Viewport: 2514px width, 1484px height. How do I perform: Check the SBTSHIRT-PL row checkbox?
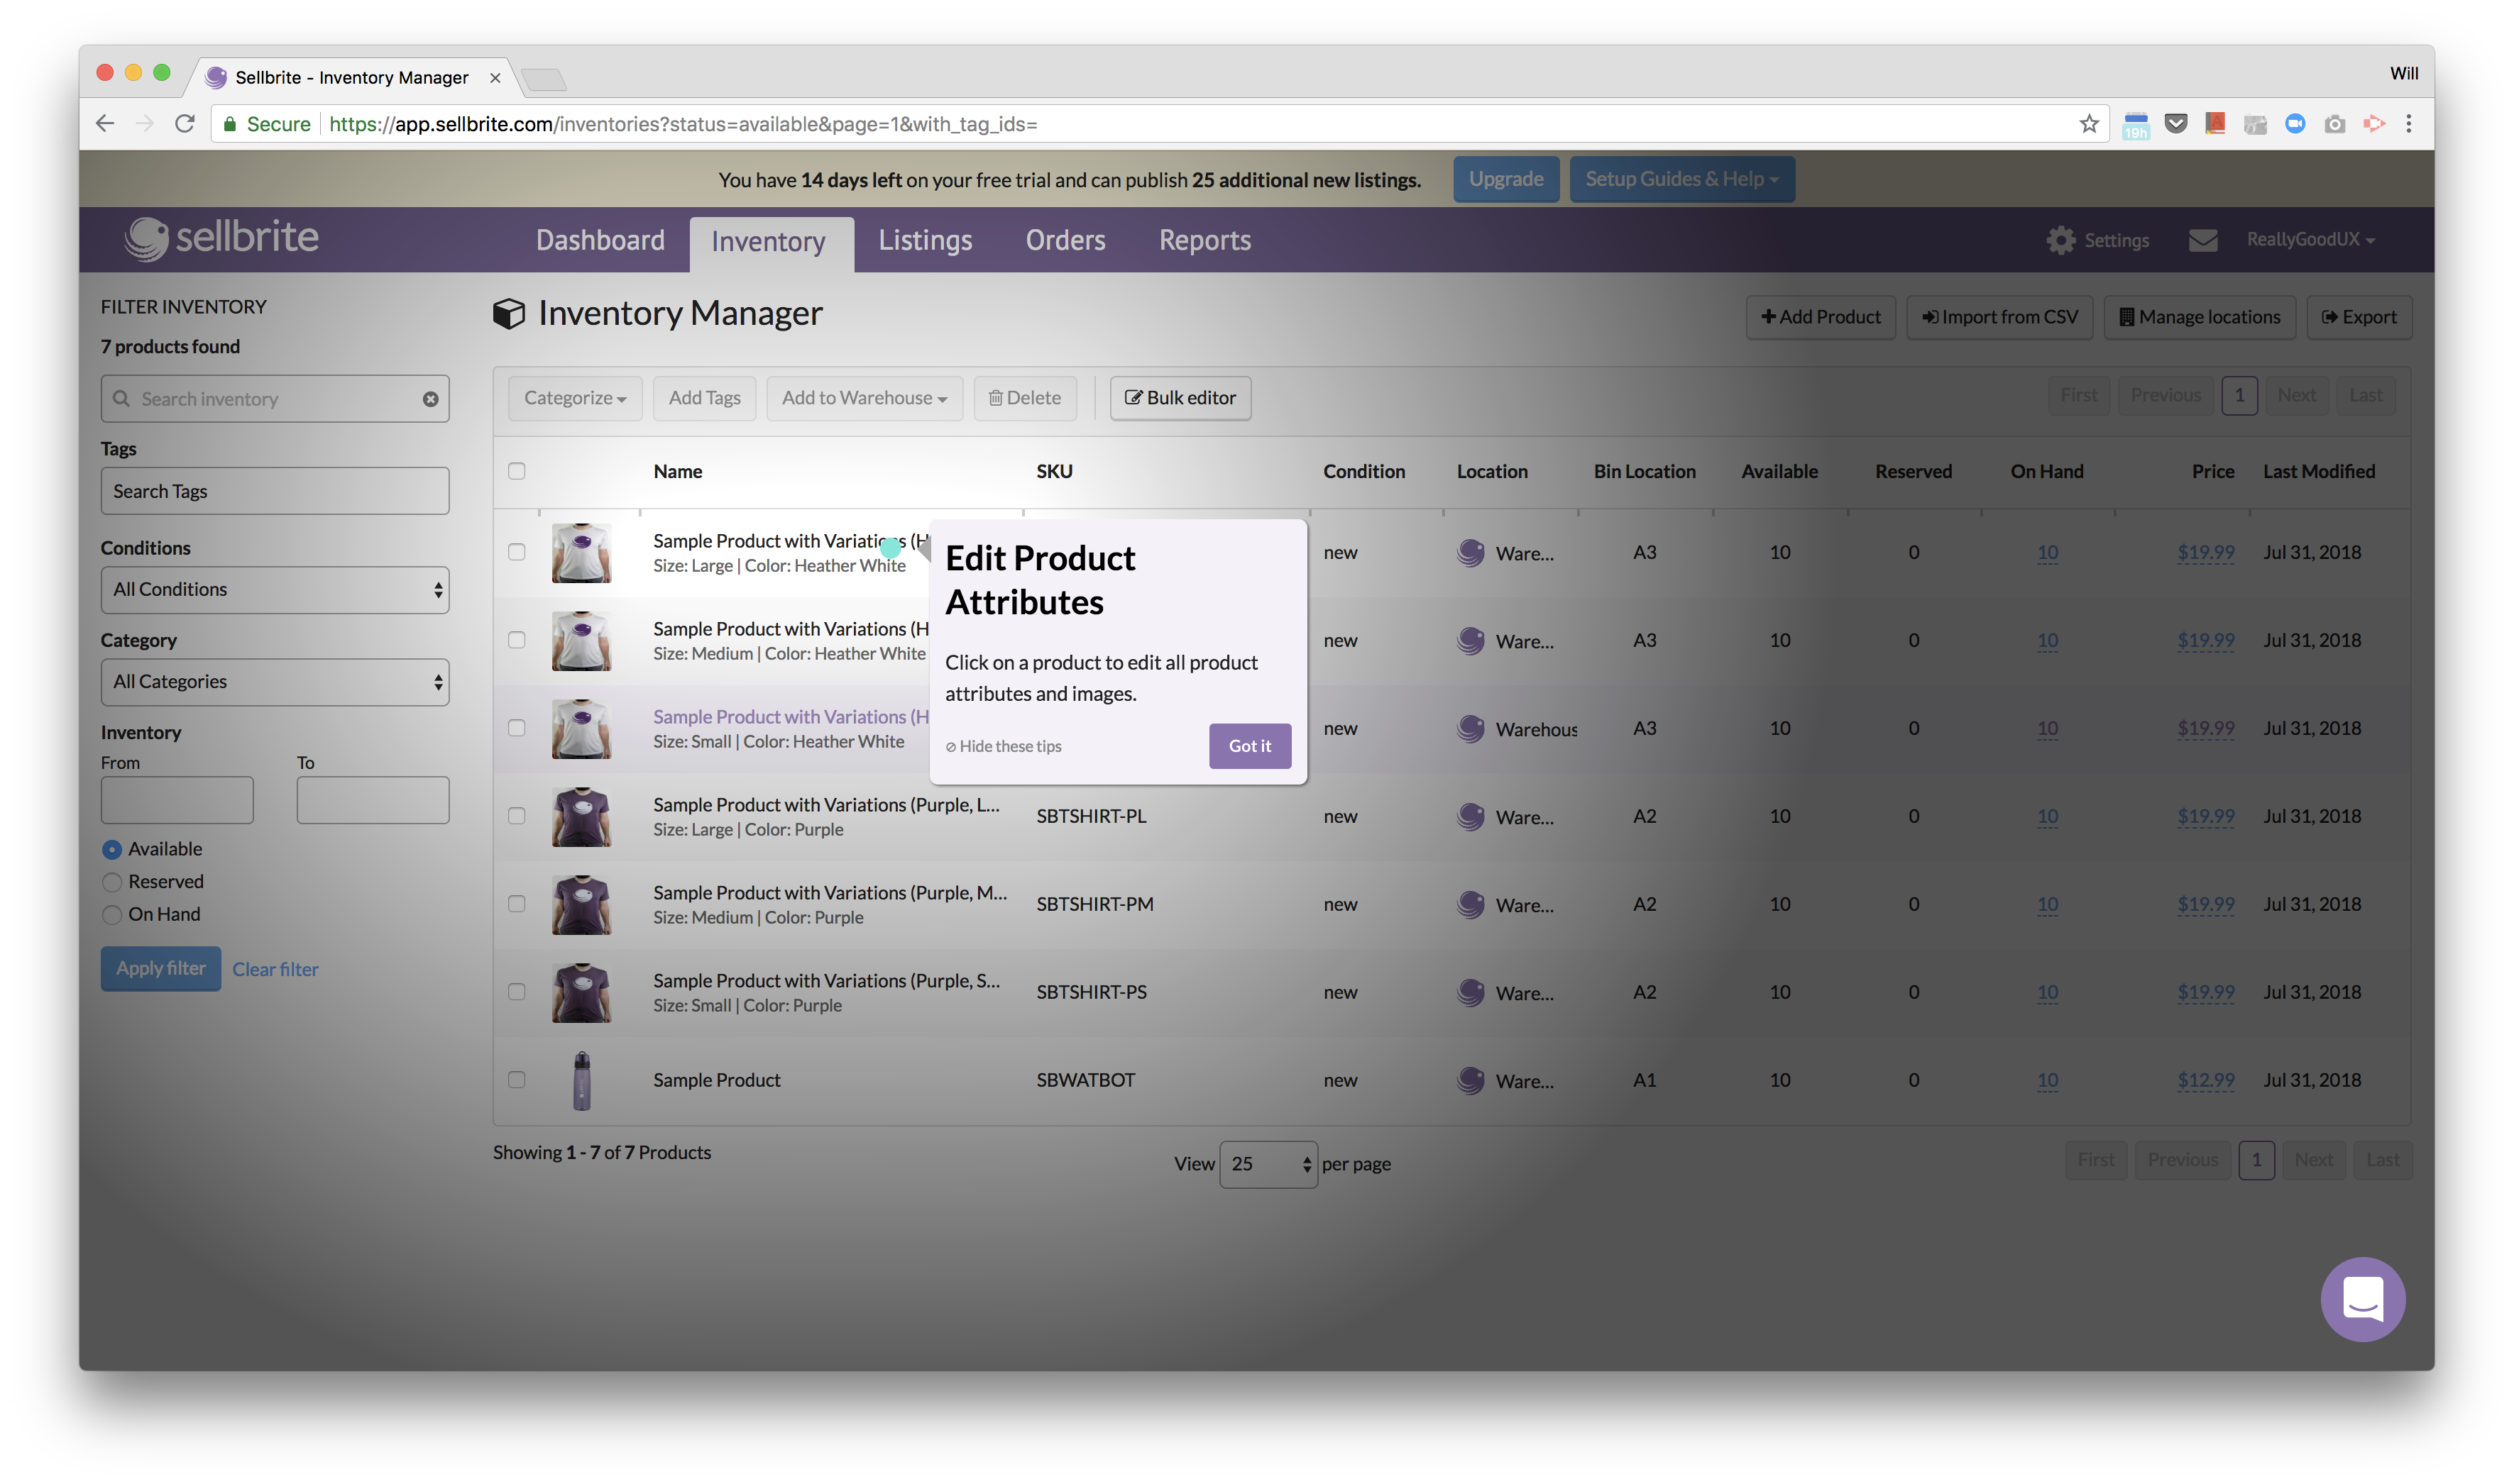click(516, 816)
